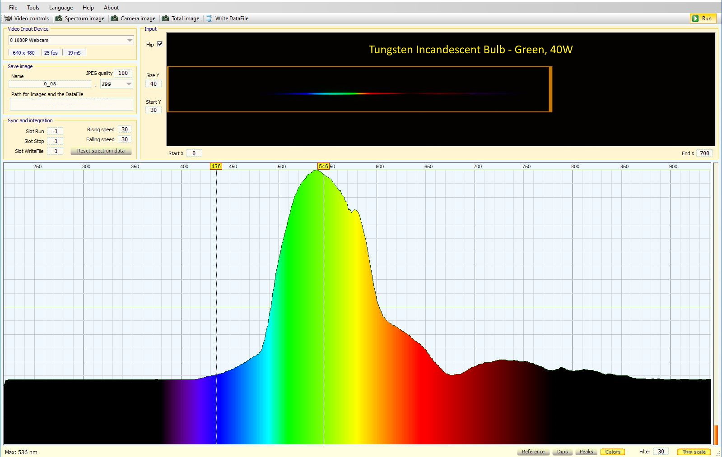Click the Write DataFile icon
722x457 pixels.
209,18
